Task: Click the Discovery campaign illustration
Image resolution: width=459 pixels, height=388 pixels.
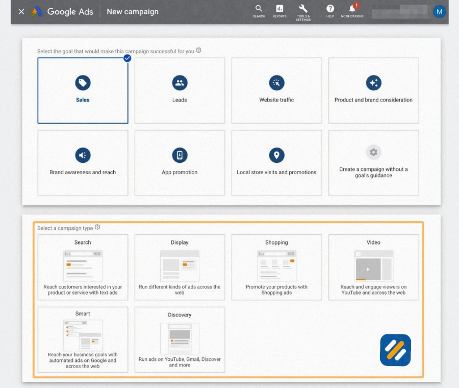Action: (x=180, y=338)
